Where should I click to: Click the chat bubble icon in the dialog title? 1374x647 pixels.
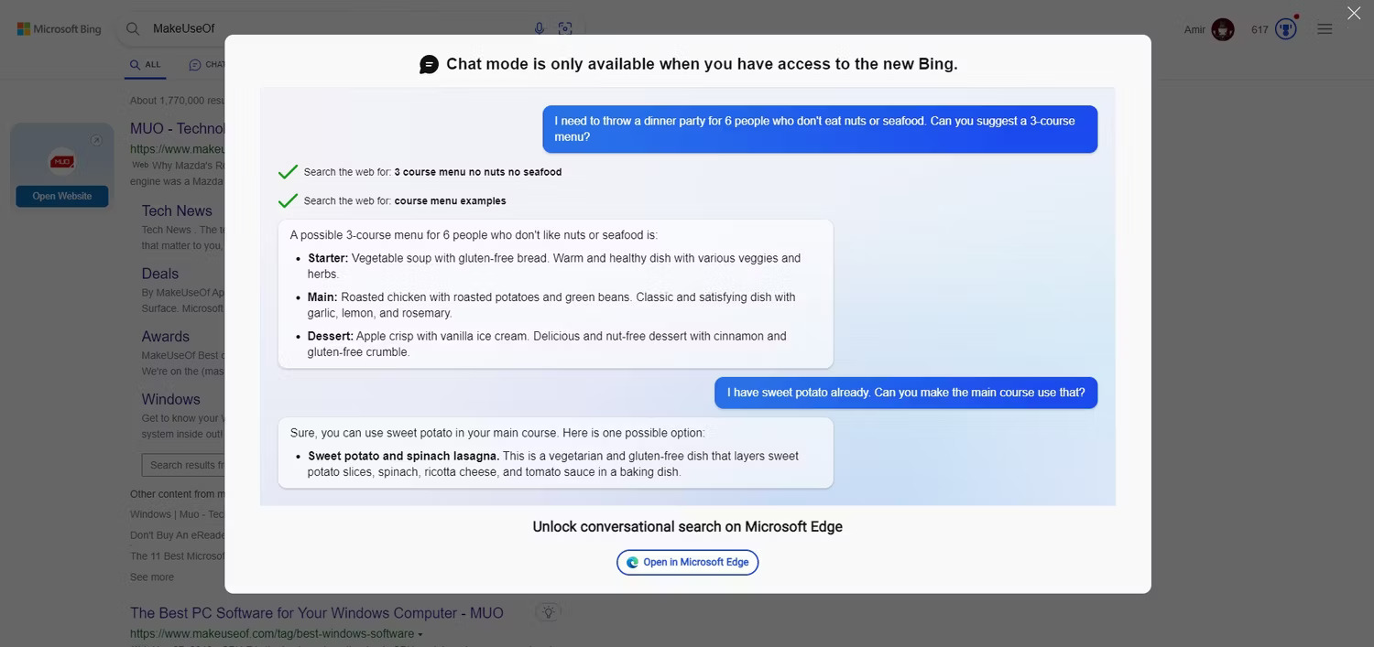point(429,64)
